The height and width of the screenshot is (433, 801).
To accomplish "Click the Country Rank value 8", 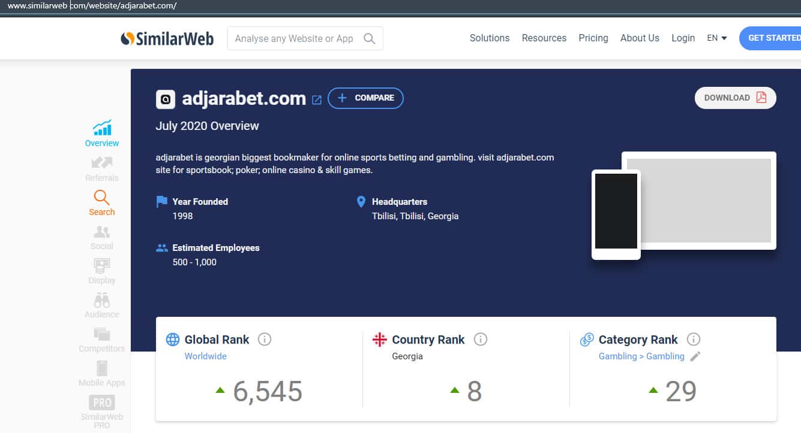I will click(x=474, y=391).
